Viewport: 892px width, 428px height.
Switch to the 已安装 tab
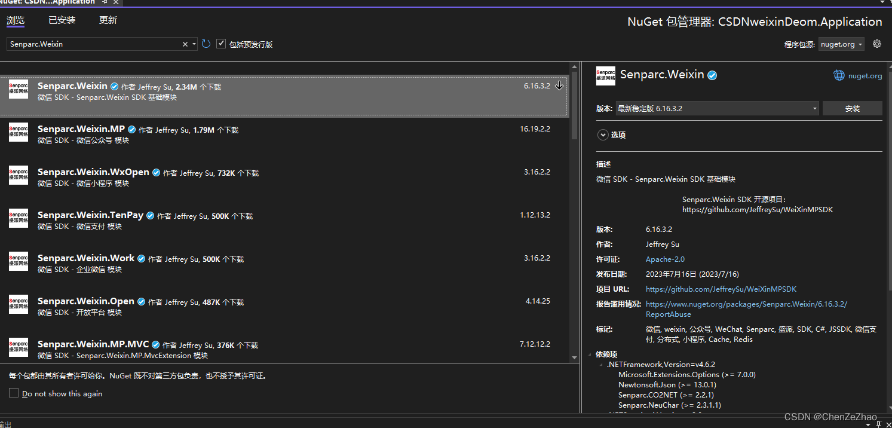62,20
